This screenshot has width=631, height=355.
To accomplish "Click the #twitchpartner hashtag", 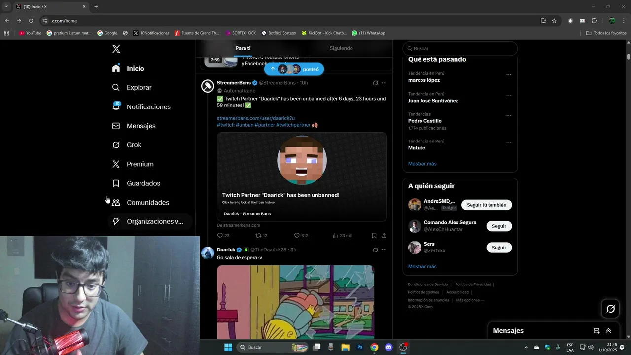I will coord(293,125).
